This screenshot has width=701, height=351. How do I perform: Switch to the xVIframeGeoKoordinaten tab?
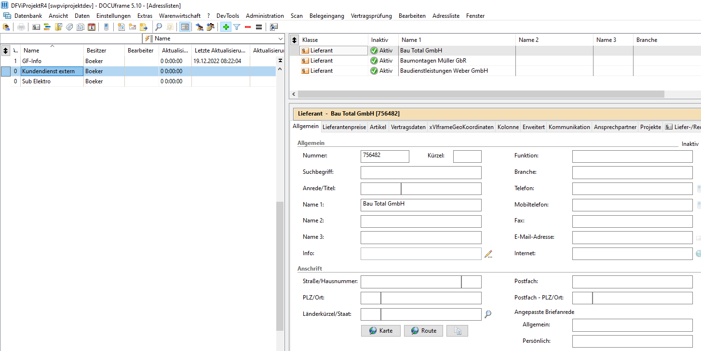click(x=461, y=127)
